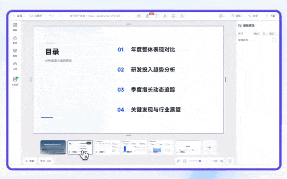Add a new slide with the plus button
The image size is (287, 179).
tap(209, 148)
